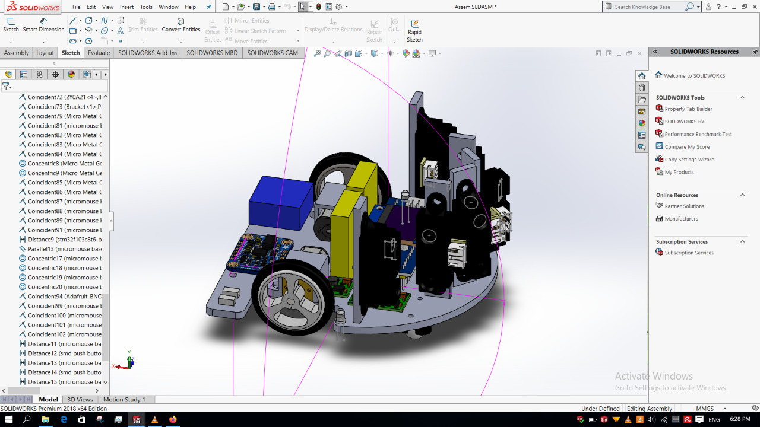Click the Rebuild traffic light icon
Screen dimensions: 760x427
point(318,7)
